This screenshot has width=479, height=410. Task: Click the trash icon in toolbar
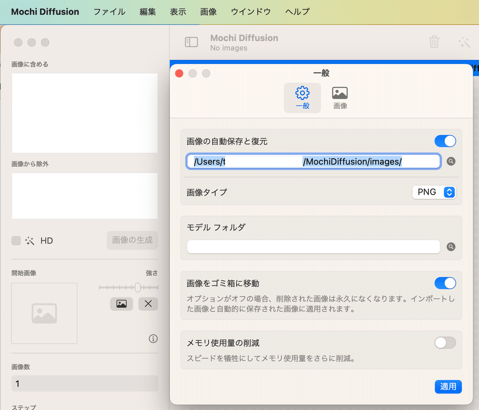(x=434, y=41)
